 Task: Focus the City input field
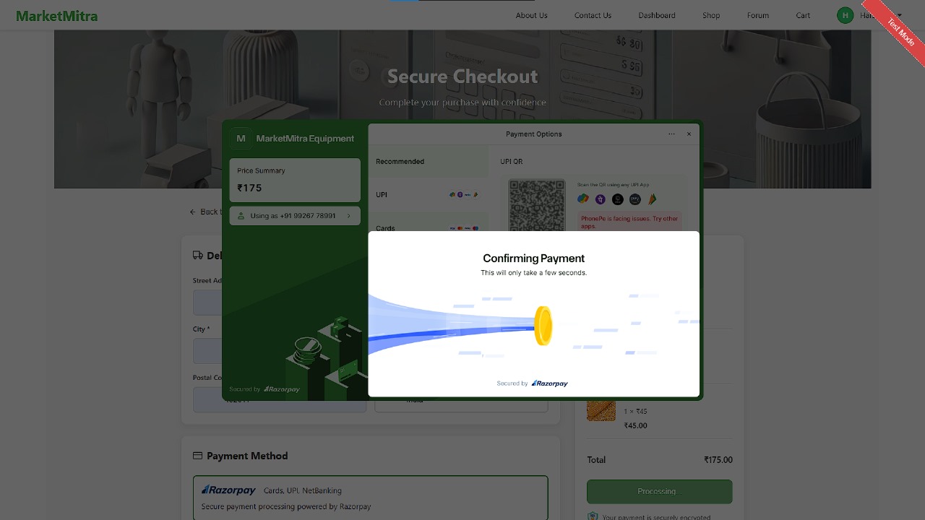pos(207,351)
